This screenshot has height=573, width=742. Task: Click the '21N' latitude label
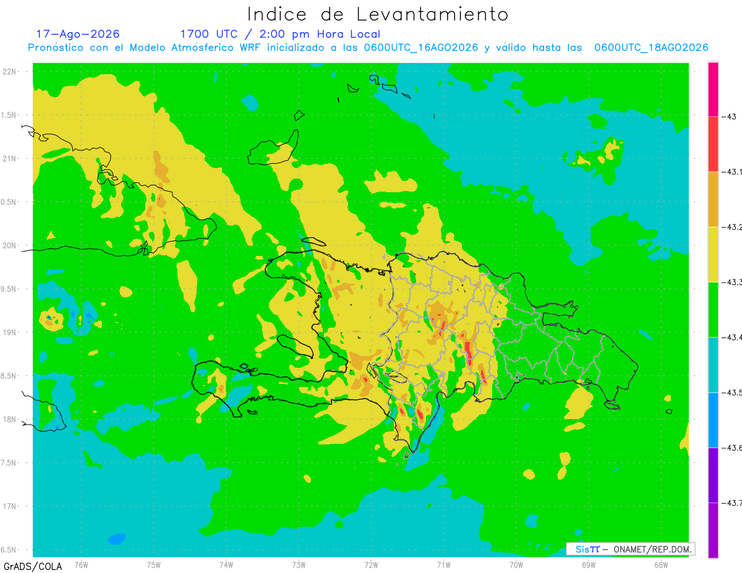point(10,159)
